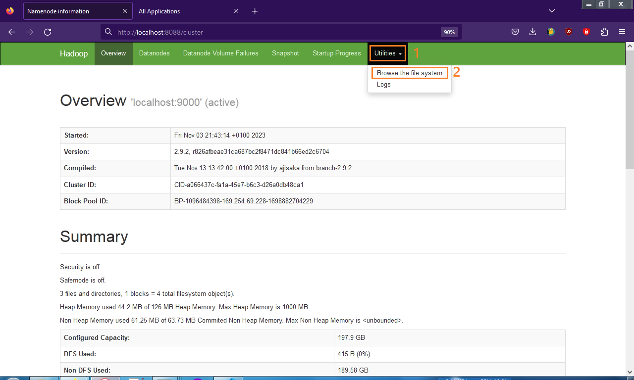Open the Snapshot page
Screen dimensions: 634x380
click(x=285, y=53)
